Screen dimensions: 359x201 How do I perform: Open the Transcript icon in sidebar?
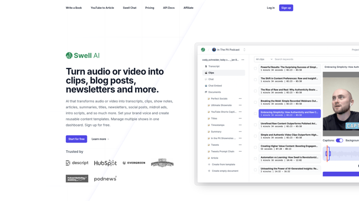click(206, 66)
